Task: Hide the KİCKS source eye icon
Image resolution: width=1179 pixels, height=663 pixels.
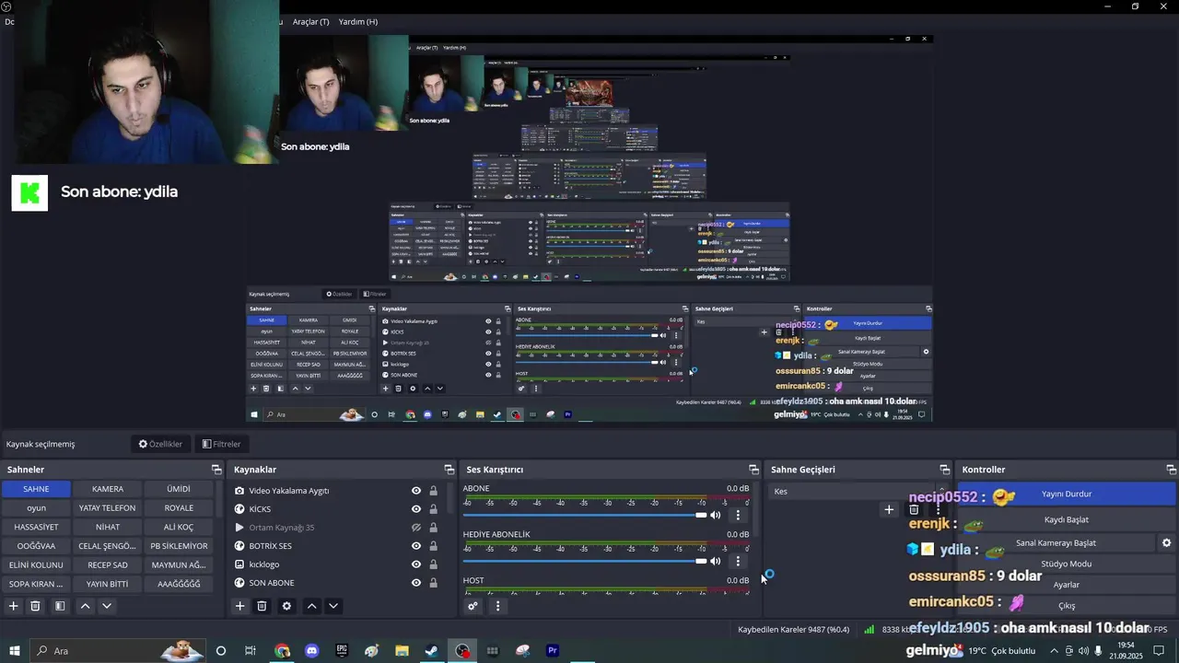Action: click(416, 509)
